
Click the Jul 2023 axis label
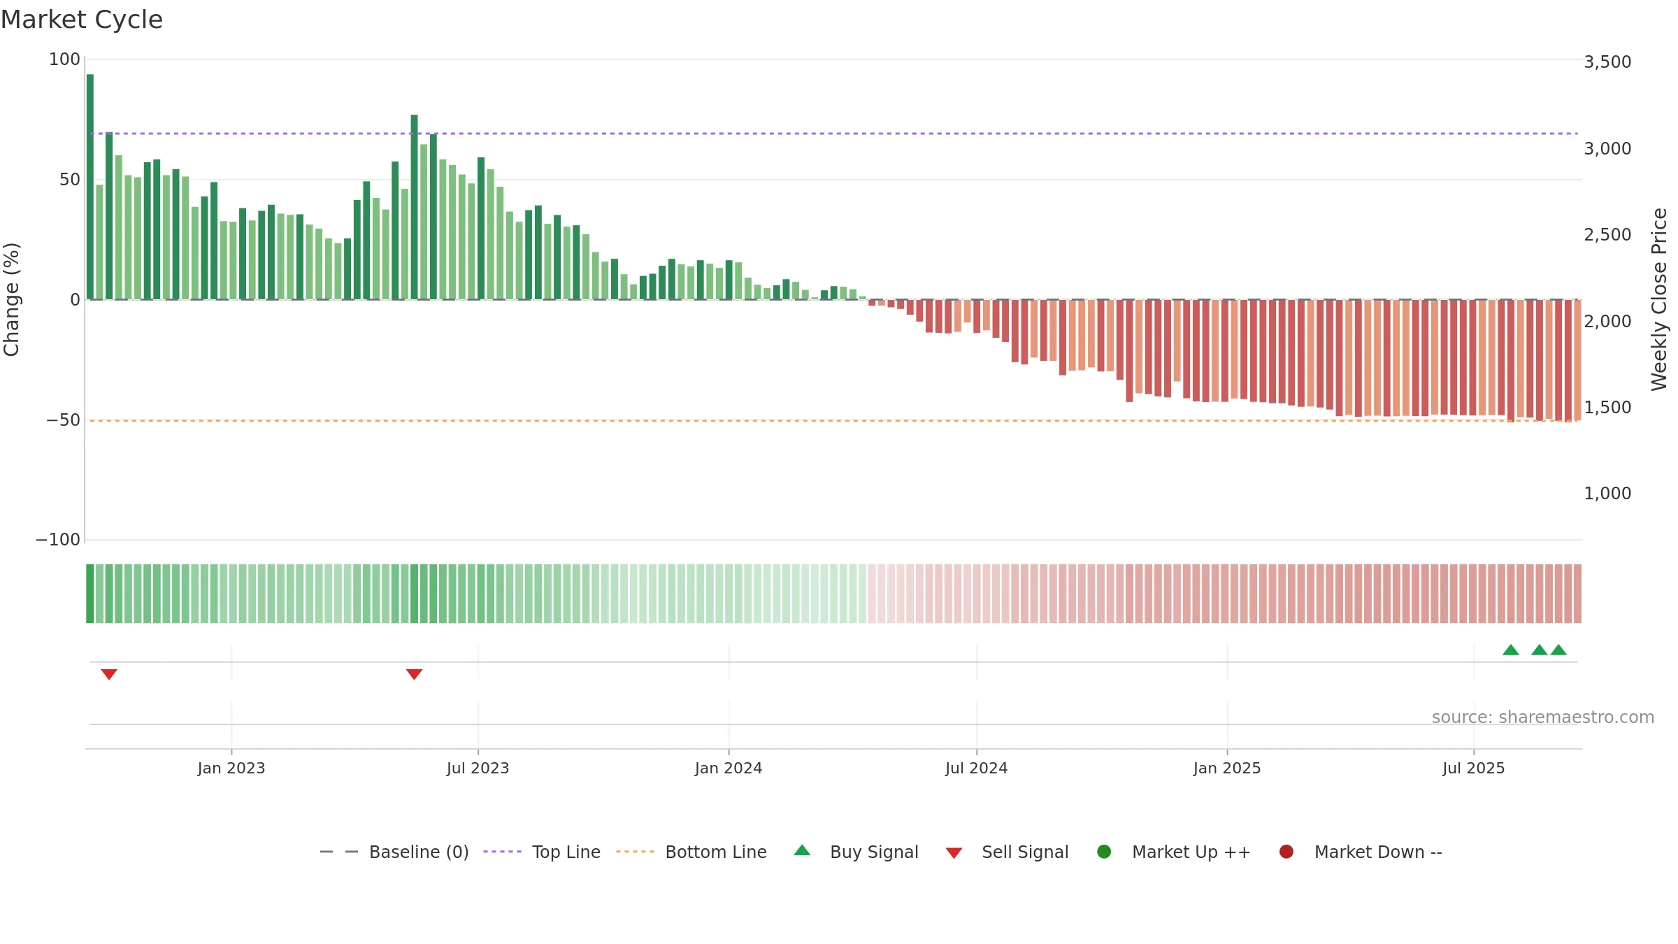[478, 768]
